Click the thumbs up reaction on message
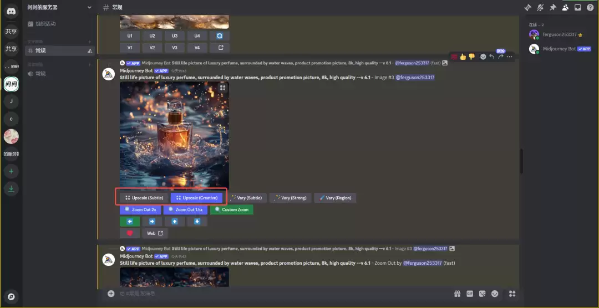This screenshot has height=308, width=599. [463, 57]
